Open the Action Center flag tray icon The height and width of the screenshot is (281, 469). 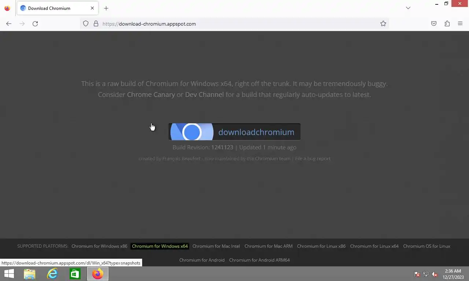pyautogui.click(x=417, y=274)
